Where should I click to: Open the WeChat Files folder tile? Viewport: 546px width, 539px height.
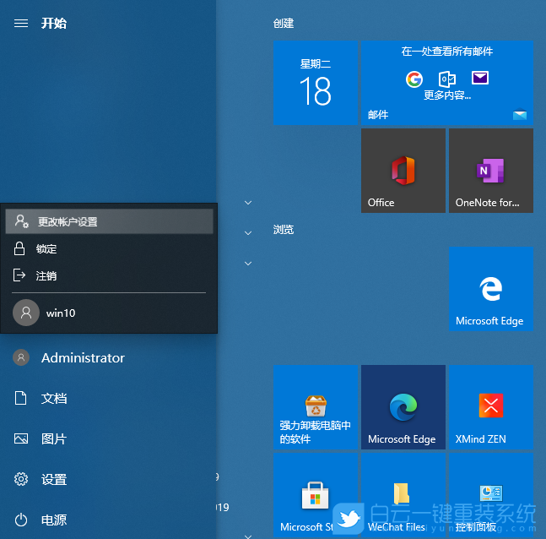403,495
